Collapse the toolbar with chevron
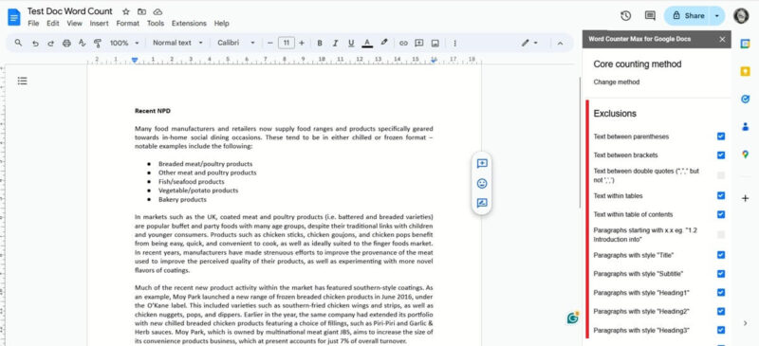This screenshot has width=759, height=346. (560, 43)
